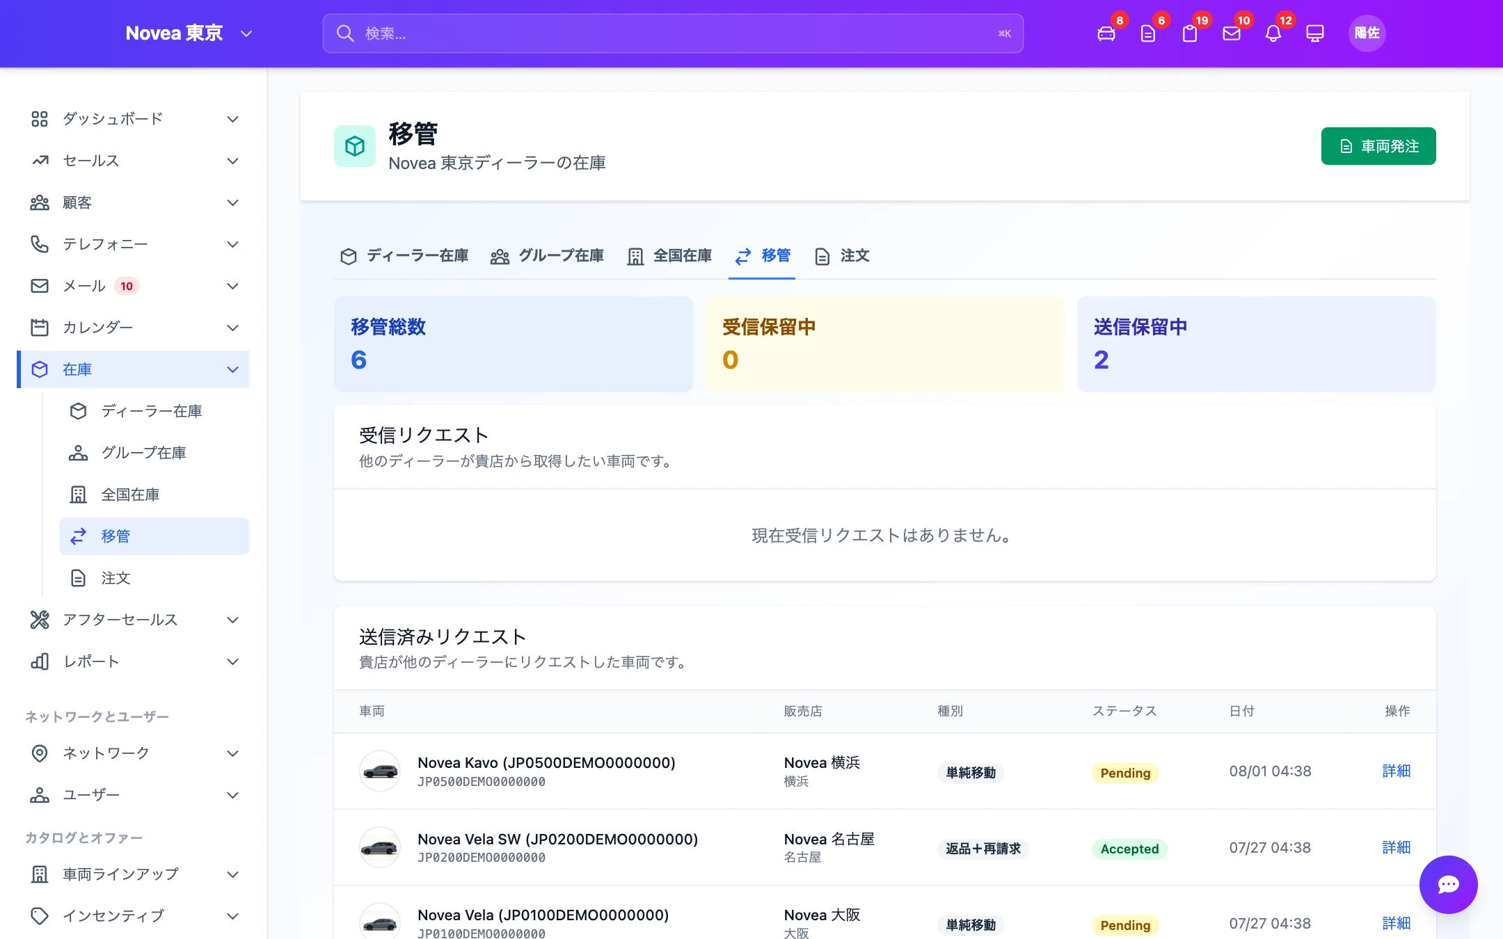Click the monitor display icon in header
The width and height of the screenshot is (1503, 939).
click(x=1314, y=33)
